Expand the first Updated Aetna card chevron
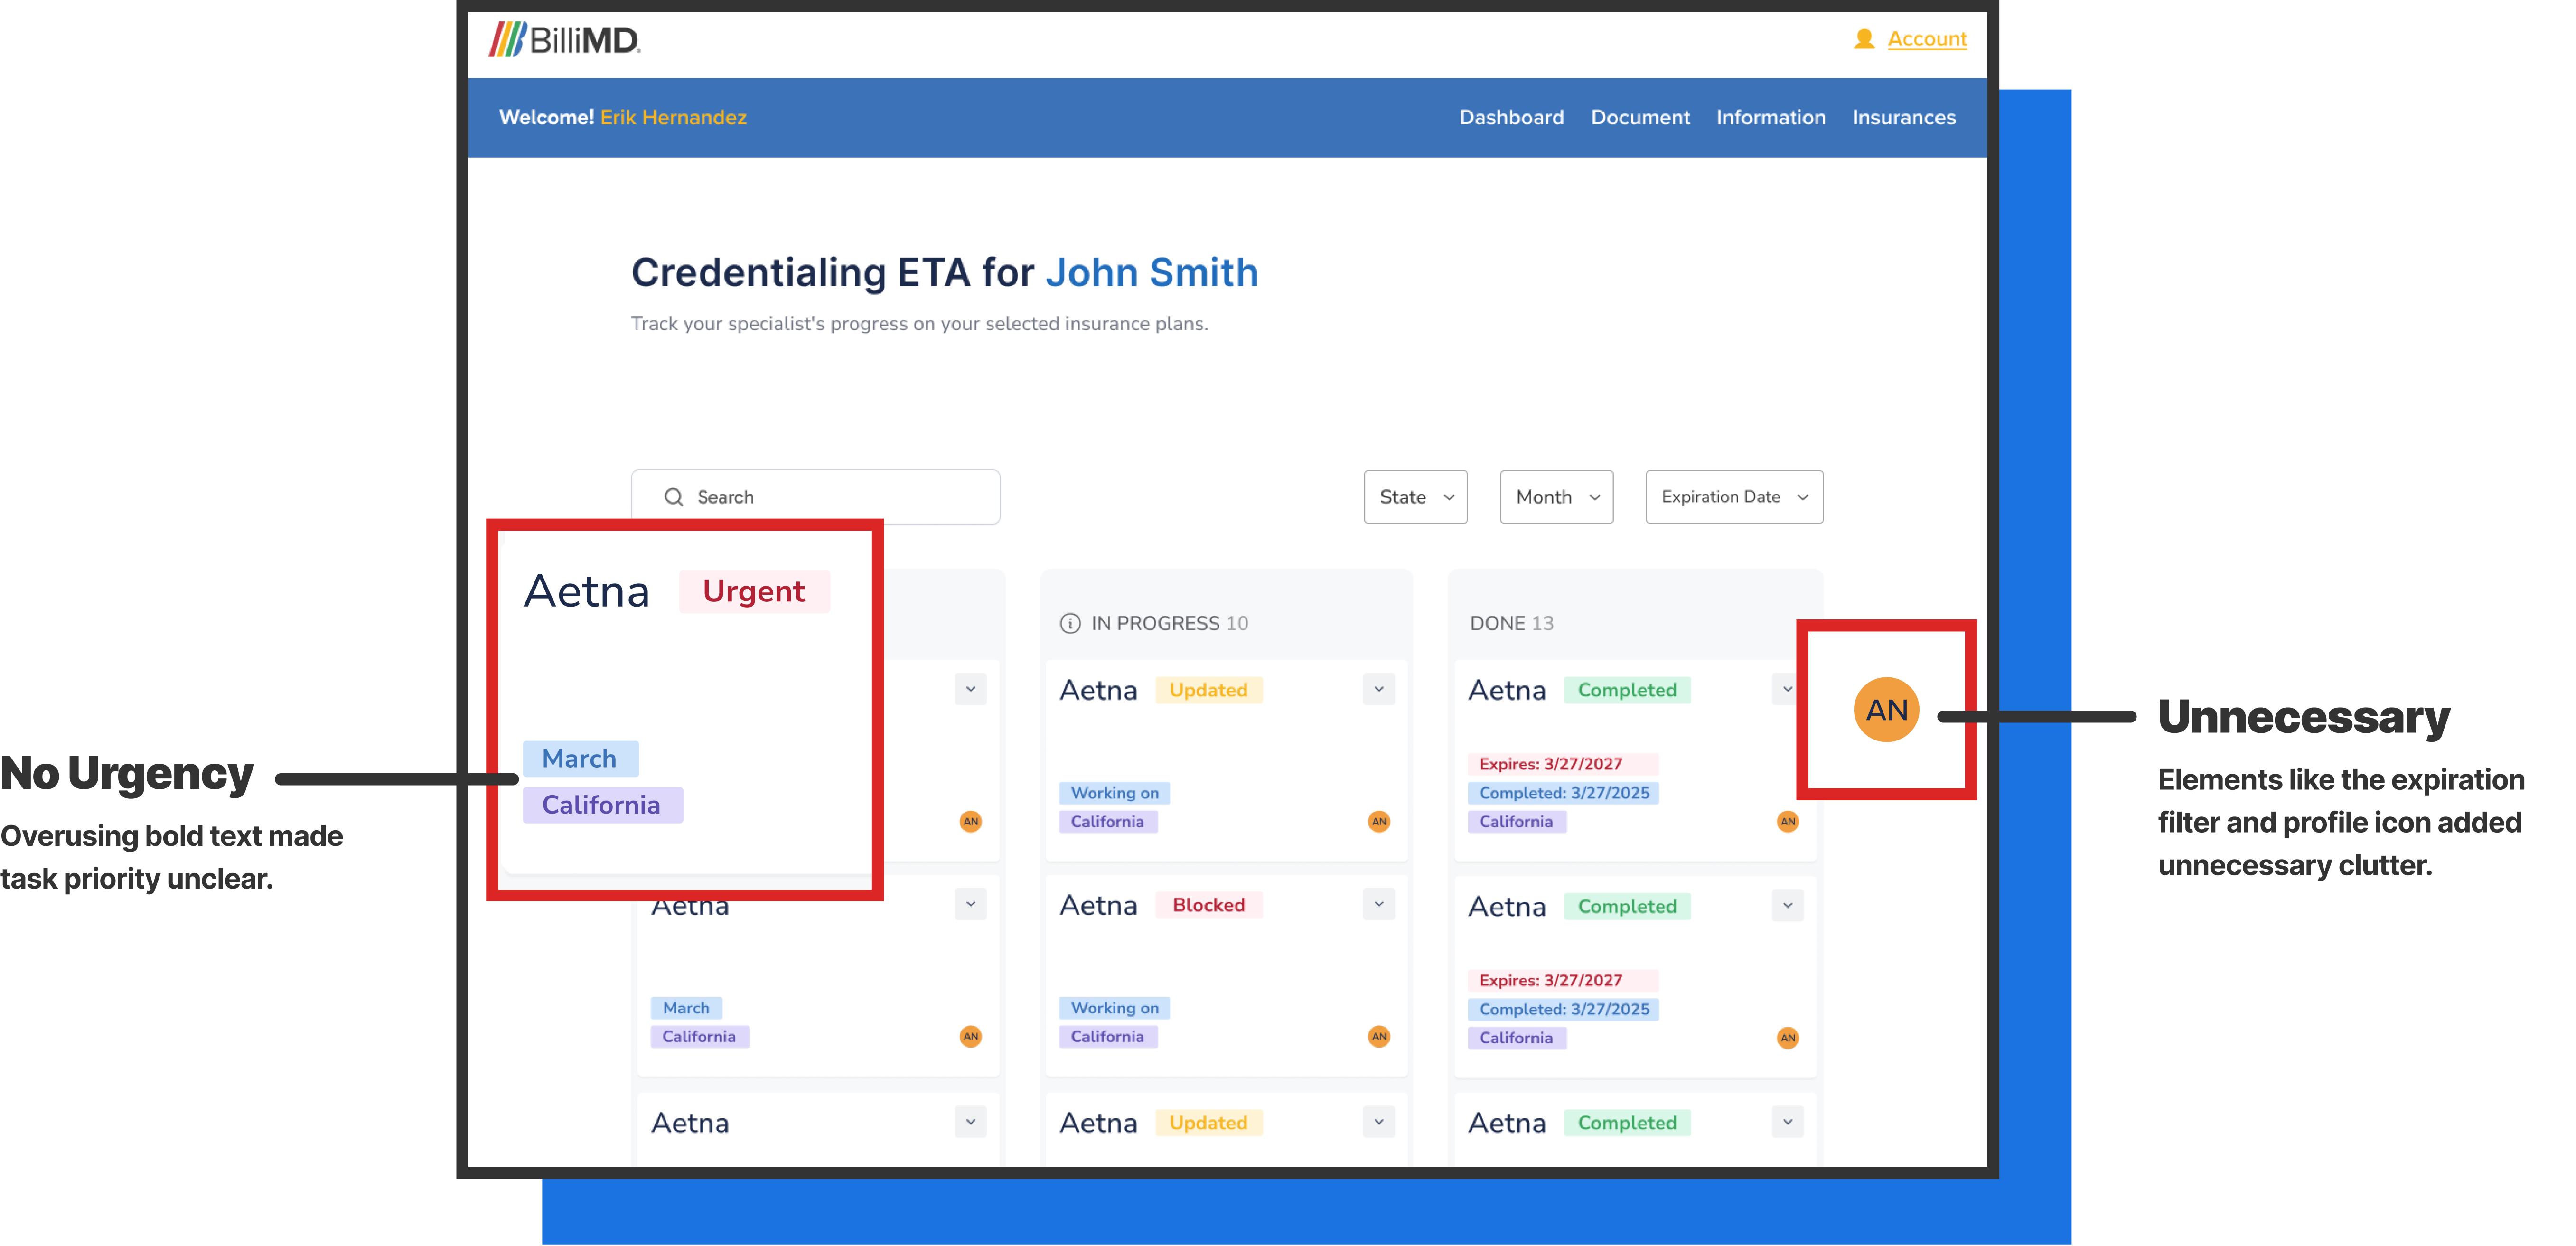This screenshot has width=2576, height=1246. click(1378, 689)
